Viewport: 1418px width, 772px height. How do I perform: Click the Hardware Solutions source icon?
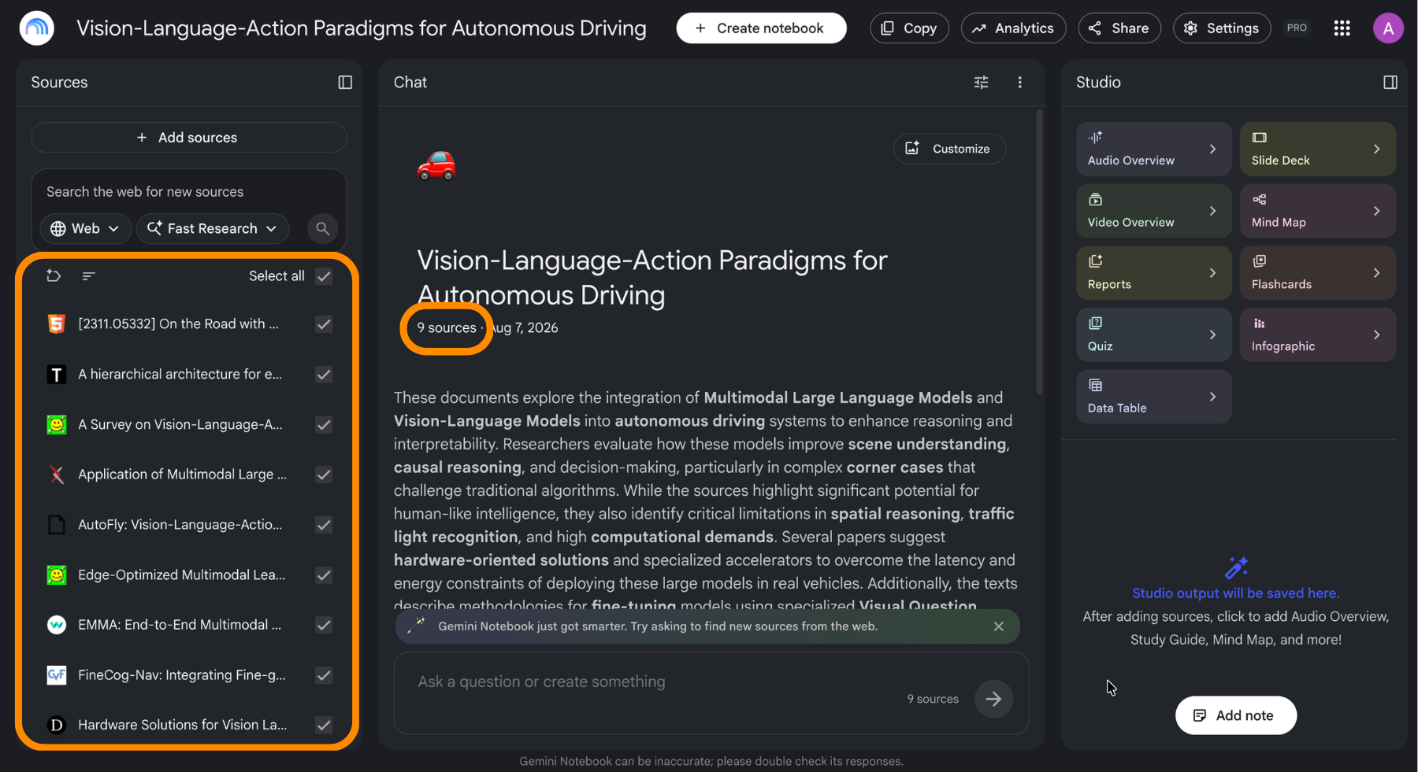tap(57, 725)
